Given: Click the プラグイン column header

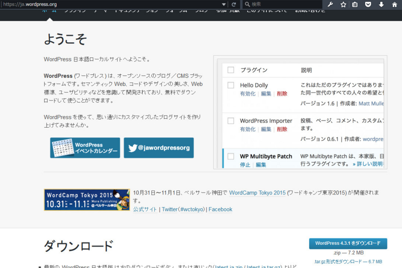Looking at the screenshot, I should pyautogui.click(x=254, y=70).
